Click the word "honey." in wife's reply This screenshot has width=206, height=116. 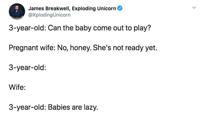click(81, 48)
